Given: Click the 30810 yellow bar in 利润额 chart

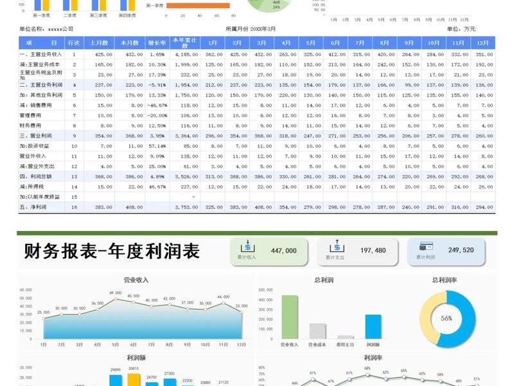Looking at the screenshot, I should [134, 380].
